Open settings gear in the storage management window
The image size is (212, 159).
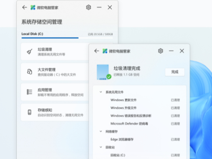(88, 8)
